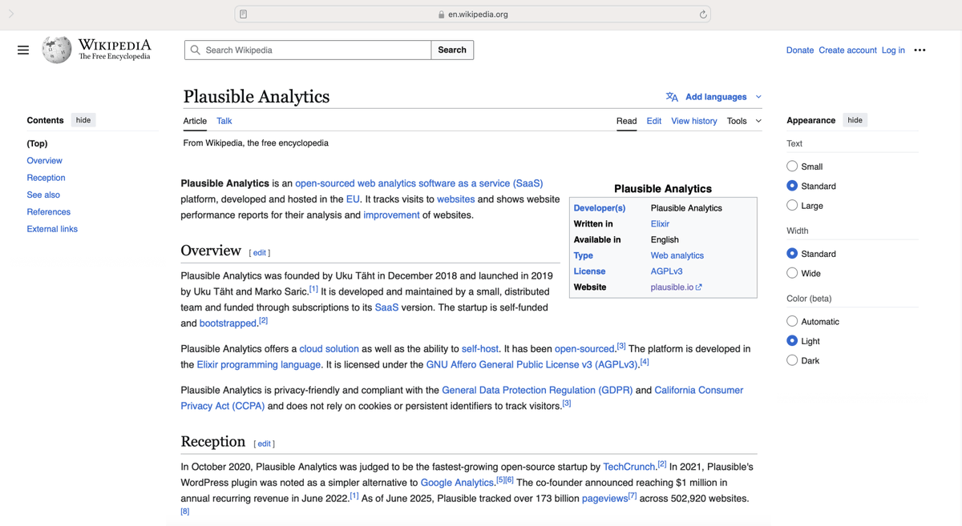Open the Web analytics infobox link
Viewport: 962px width, 526px height.
coord(677,255)
